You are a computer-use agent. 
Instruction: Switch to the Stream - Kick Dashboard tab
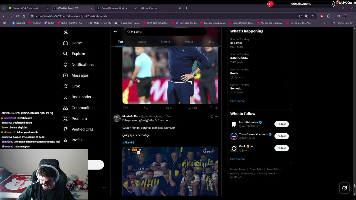click(29, 8)
